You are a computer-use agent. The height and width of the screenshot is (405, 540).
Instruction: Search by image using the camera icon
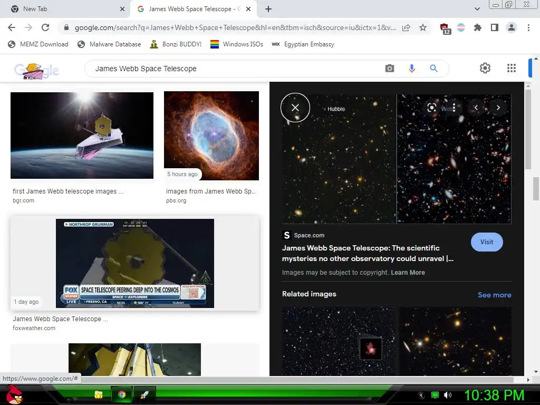point(390,68)
